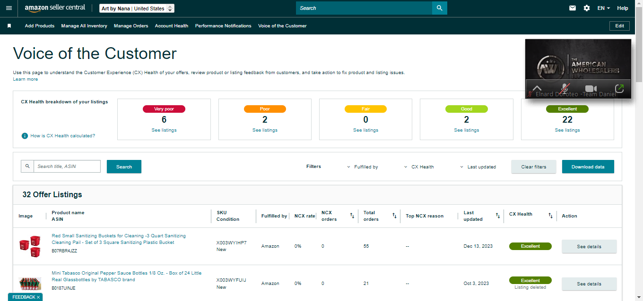Open the Art by Nana account switcher
This screenshot has height=301, width=643.
coord(137,8)
